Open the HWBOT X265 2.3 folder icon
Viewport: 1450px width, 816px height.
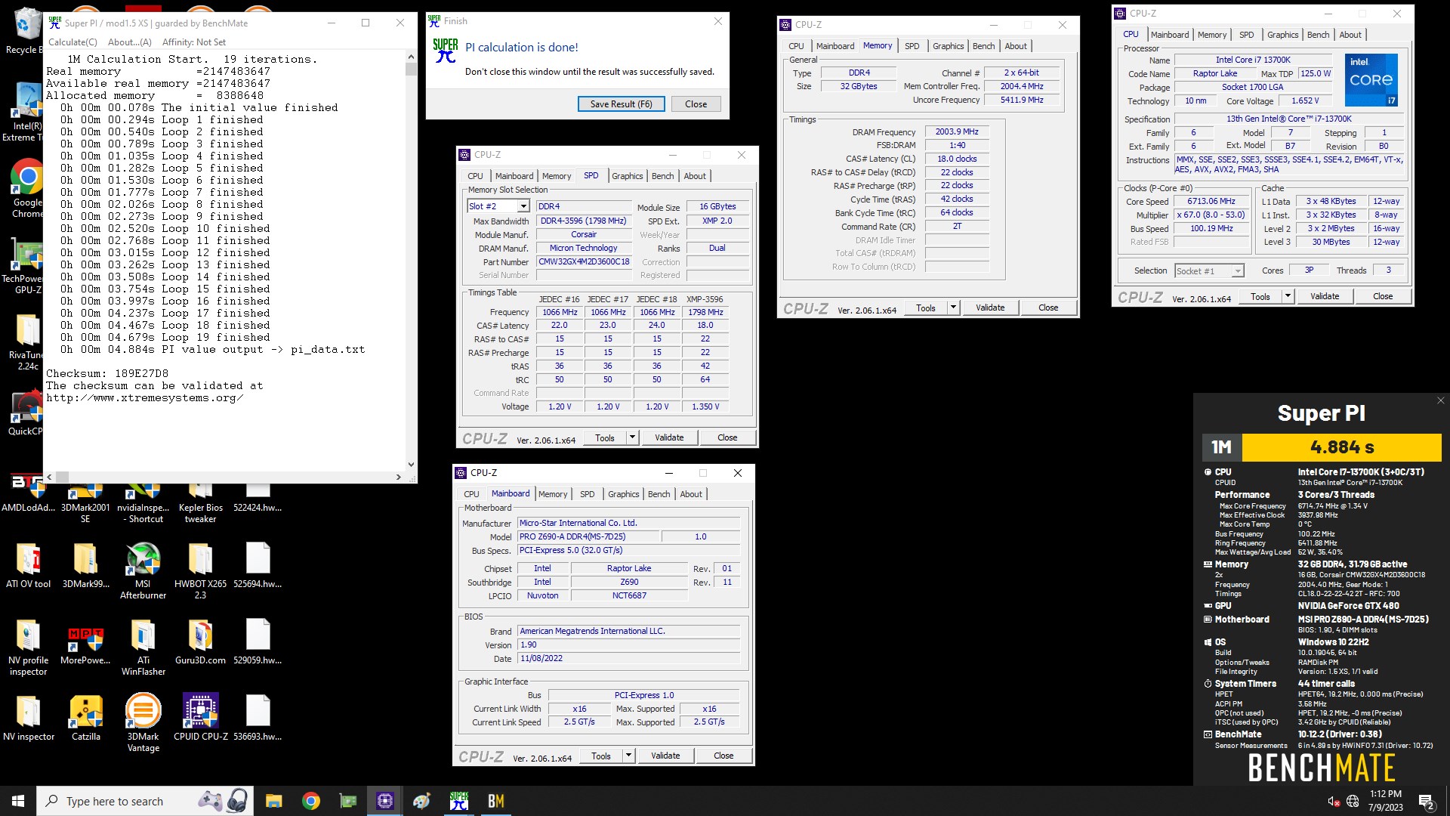200,570
